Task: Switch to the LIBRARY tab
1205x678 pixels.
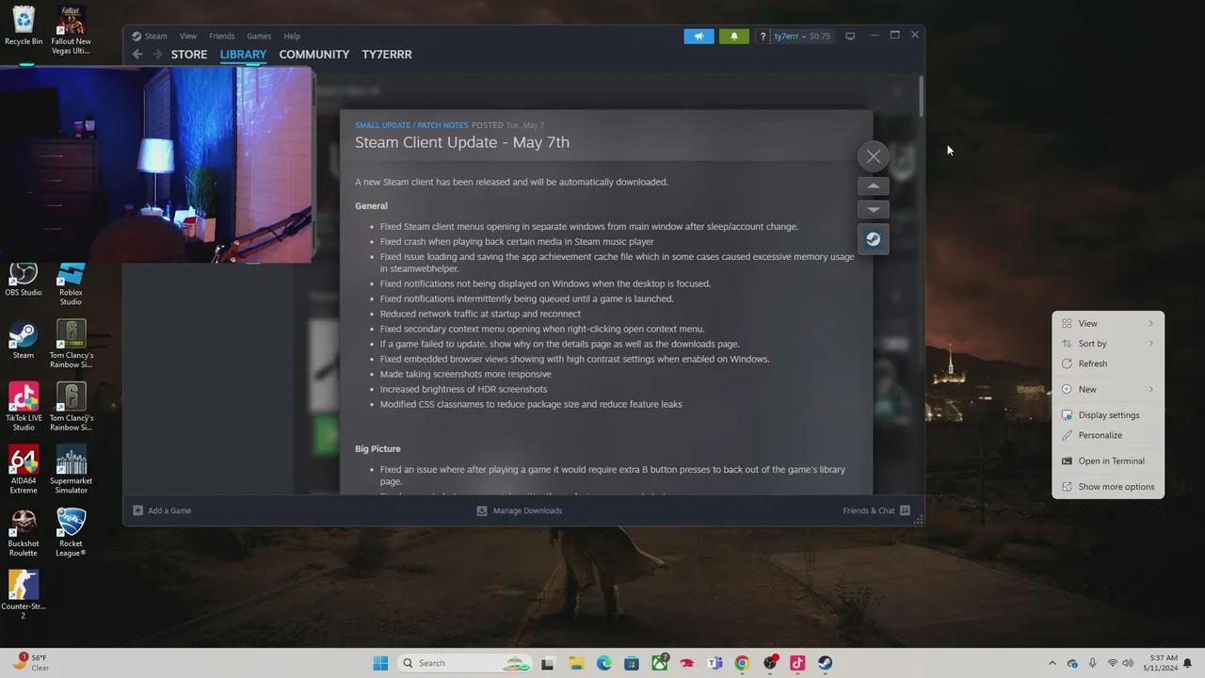Action: pos(243,55)
